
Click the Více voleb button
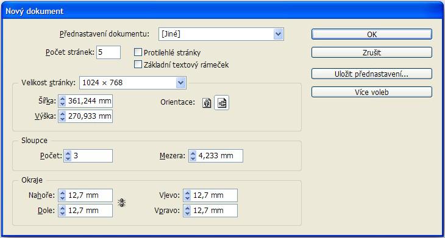click(x=372, y=92)
